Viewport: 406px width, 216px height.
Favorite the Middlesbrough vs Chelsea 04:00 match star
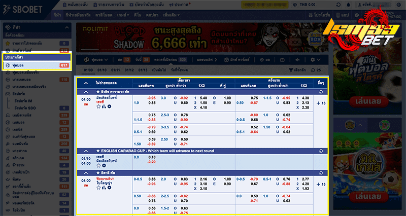pos(98,106)
